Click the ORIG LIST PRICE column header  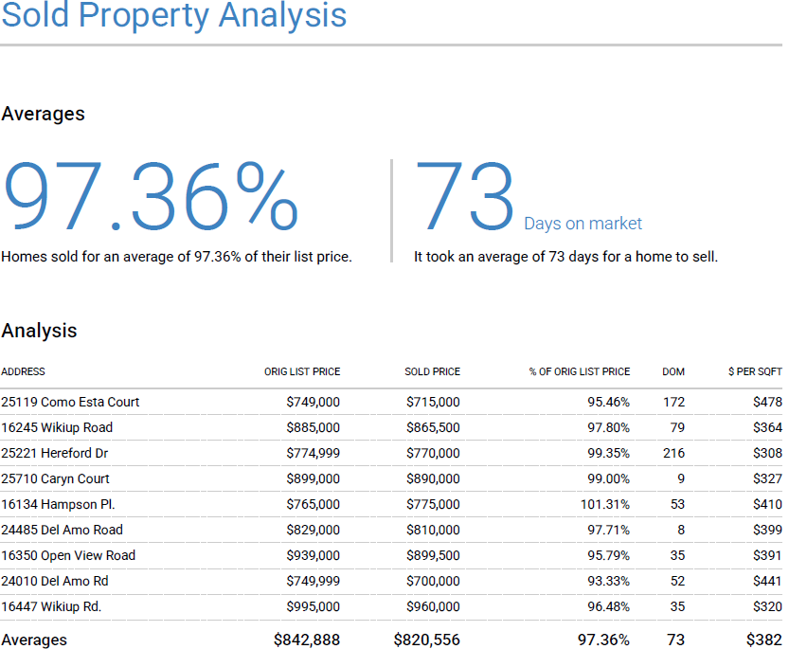coord(302,371)
